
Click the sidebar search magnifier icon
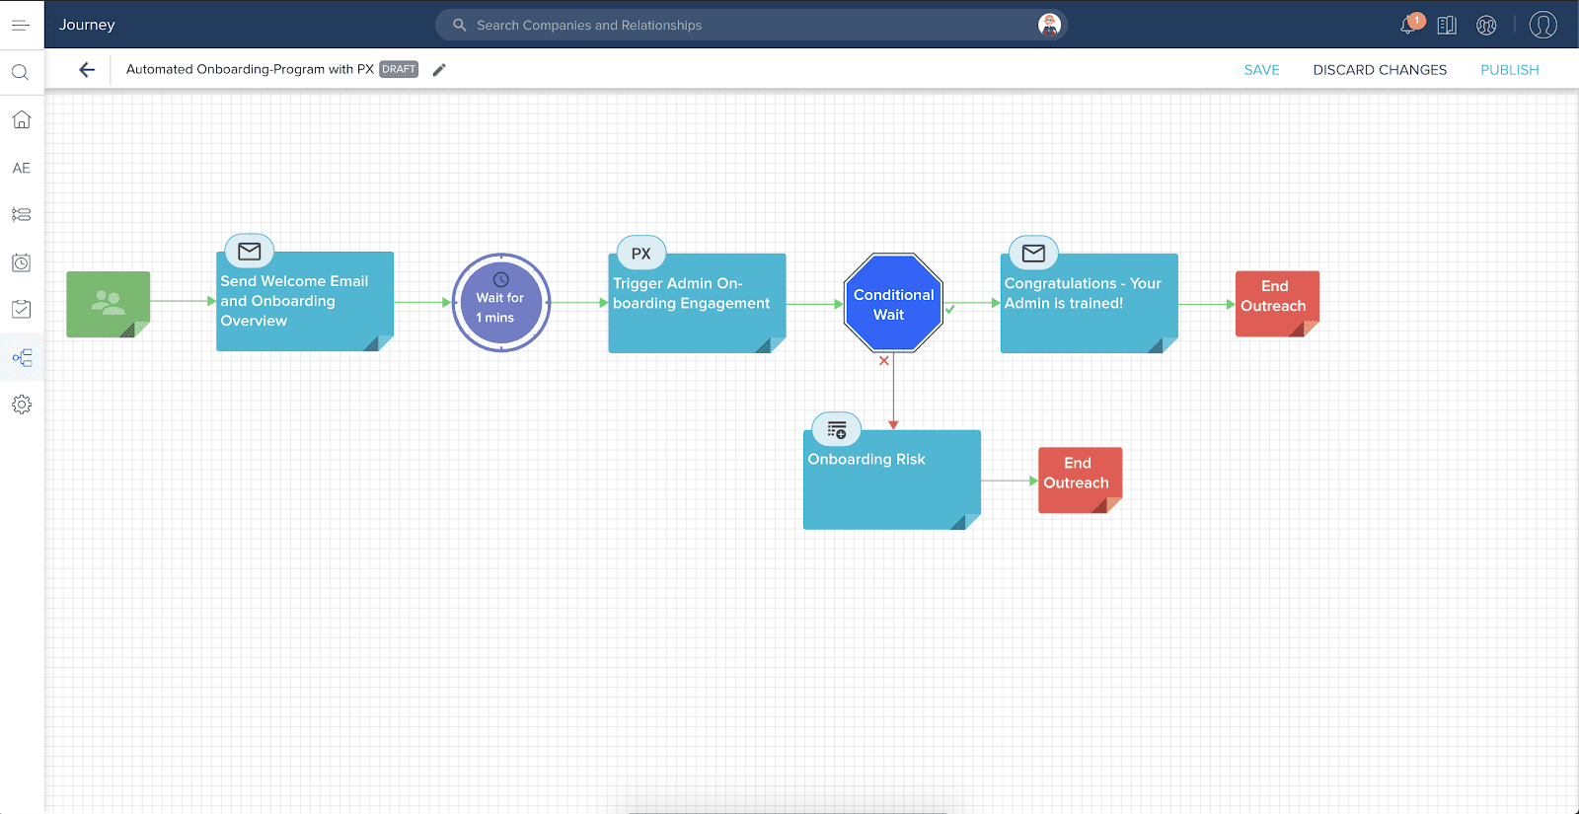21,72
